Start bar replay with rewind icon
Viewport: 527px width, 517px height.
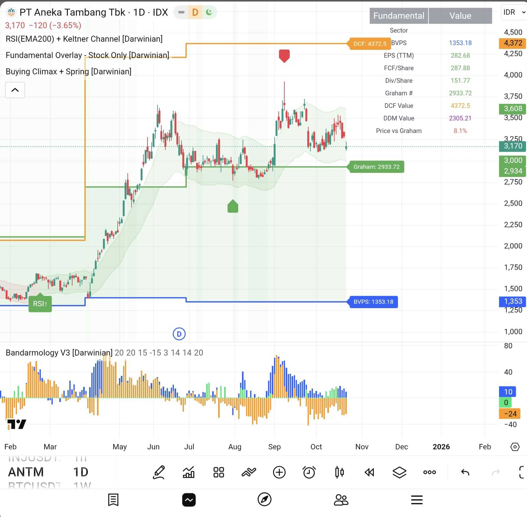coord(369,472)
